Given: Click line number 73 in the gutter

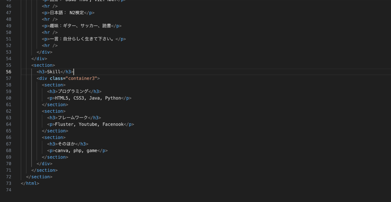Looking at the screenshot, I should [8, 184].
